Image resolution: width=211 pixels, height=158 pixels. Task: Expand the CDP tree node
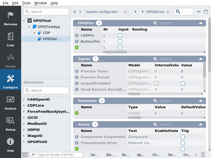pyautogui.click(x=34, y=33)
